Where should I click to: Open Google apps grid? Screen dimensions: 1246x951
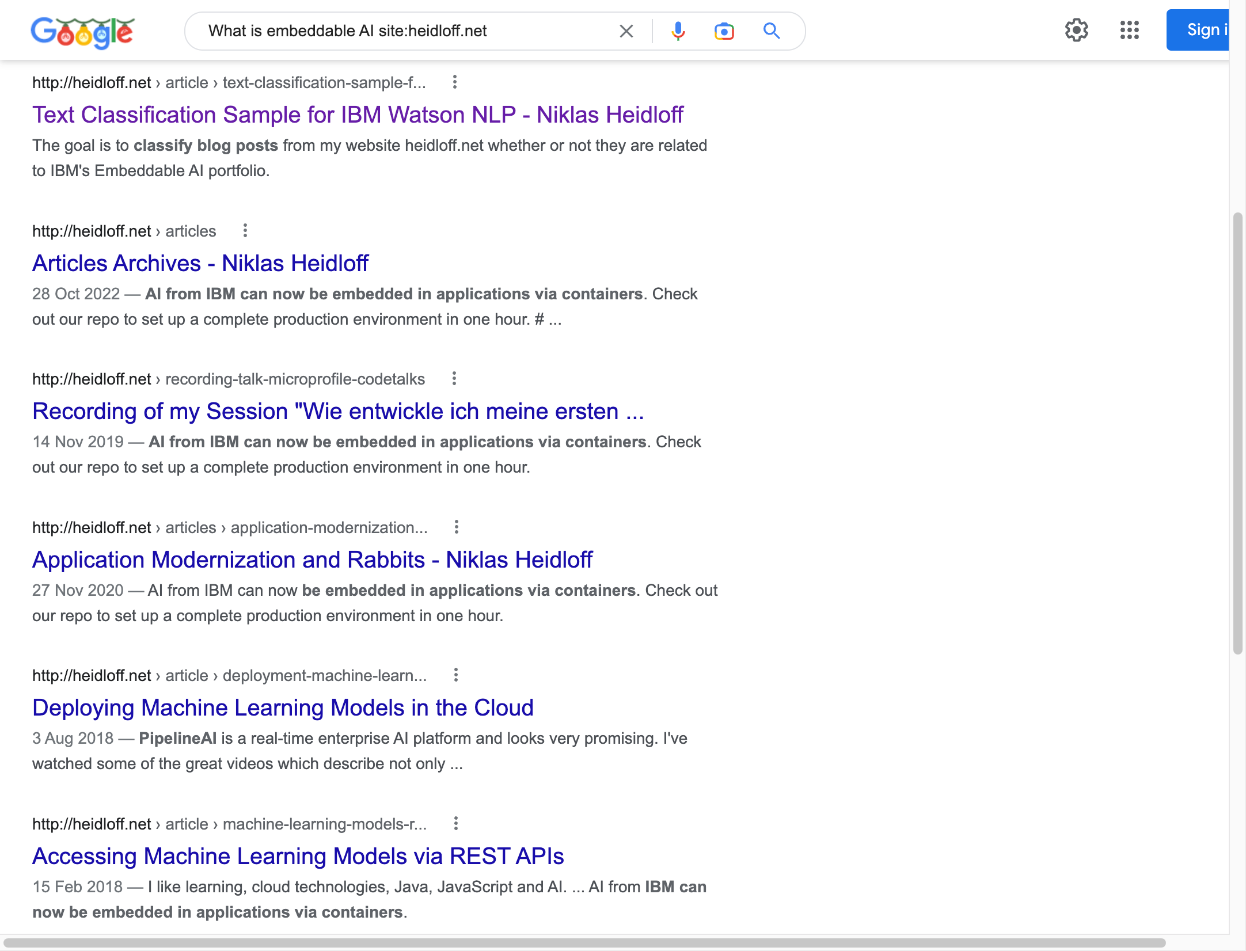coord(1129,30)
